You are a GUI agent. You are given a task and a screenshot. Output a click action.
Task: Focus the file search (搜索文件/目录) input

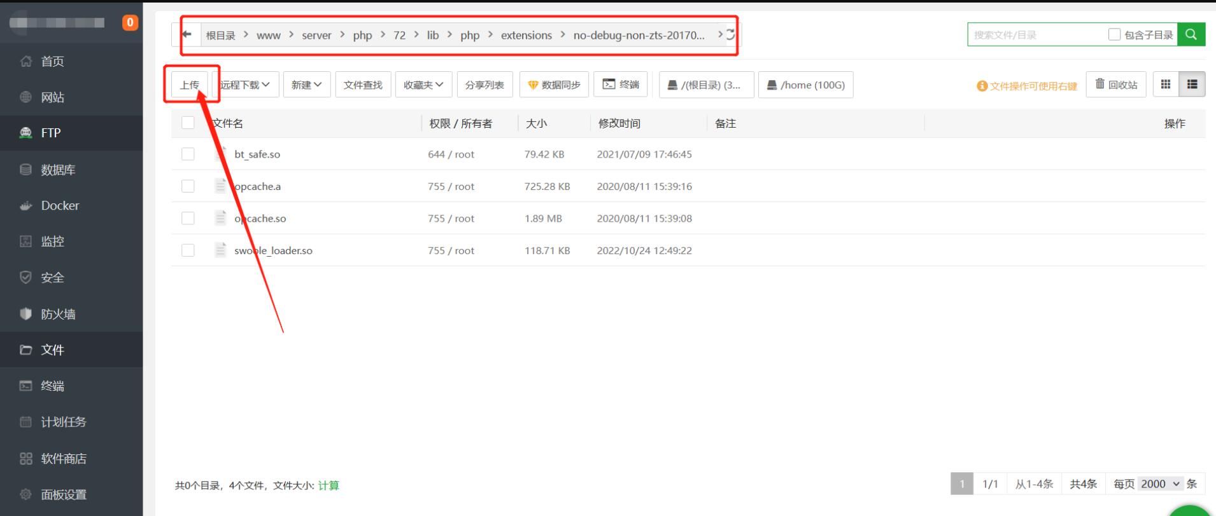1036,35
